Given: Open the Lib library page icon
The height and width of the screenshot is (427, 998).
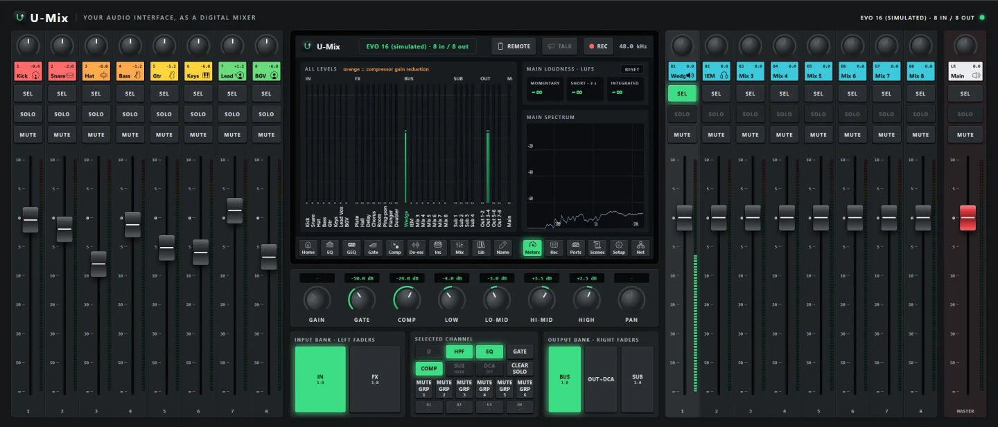Looking at the screenshot, I should click(481, 248).
